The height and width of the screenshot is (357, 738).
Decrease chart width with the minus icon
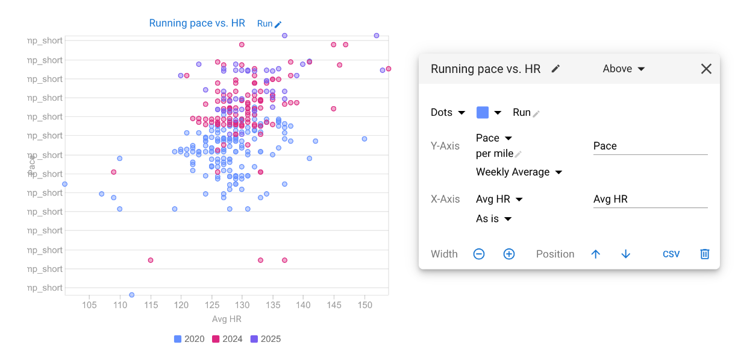tap(479, 254)
